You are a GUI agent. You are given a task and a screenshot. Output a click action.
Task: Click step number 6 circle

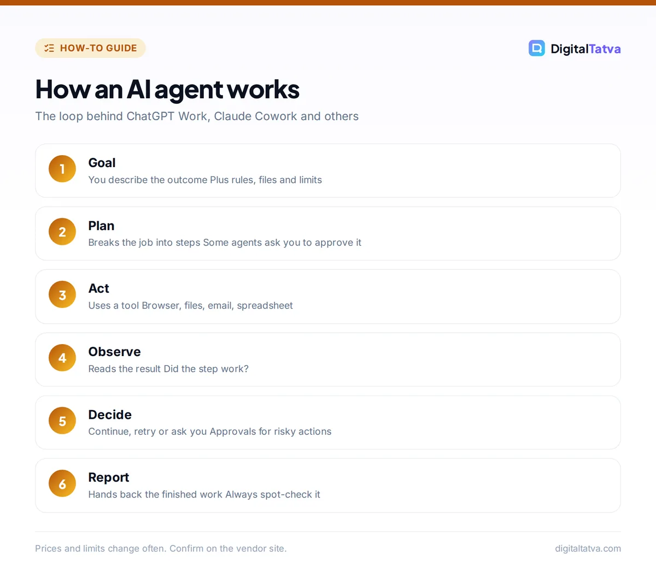click(62, 483)
